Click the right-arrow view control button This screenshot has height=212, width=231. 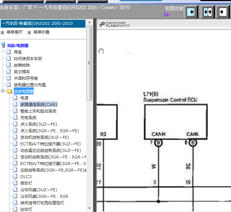point(191,12)
